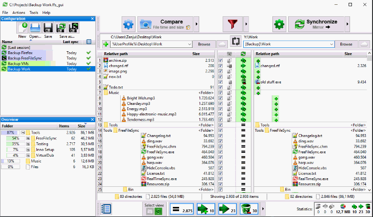The image size is (373, 217).
Task: Select category view icon in Select view
Action: point(149,211)
